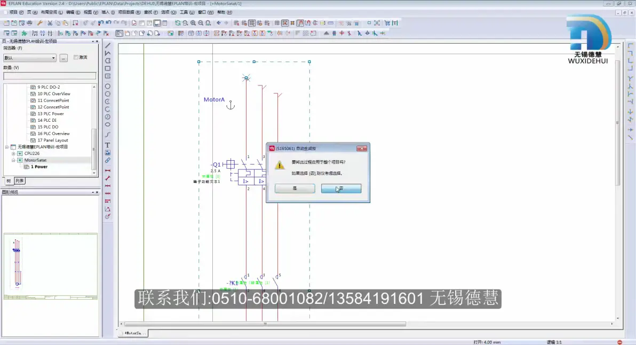This screenshot has height=345, width=636.
Task: Open the 项目数据 (R) menu
Action: [129, 12]
